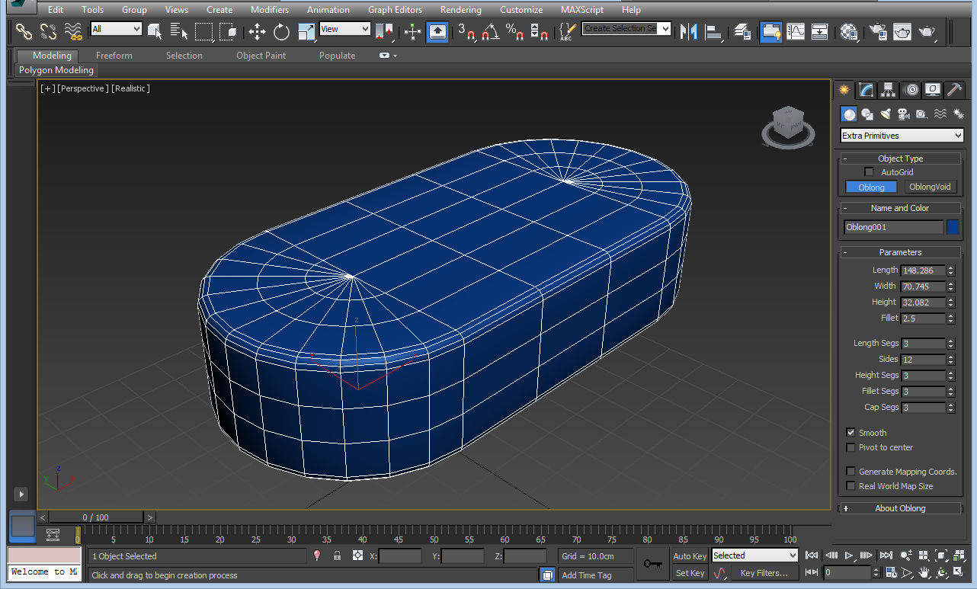Click the OblongVoid object type button
This screenshot has width=977, height=589.
coord(930,187)
